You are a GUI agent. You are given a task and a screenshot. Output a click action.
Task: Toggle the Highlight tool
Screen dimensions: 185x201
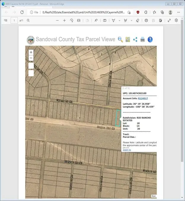point(125,21)
